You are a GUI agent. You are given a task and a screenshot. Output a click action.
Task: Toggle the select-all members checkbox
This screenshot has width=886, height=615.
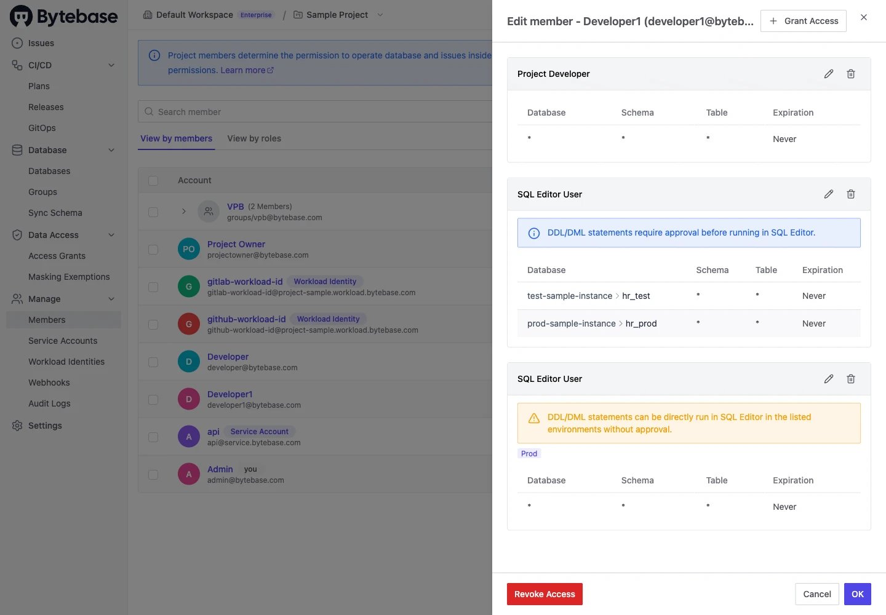coord(153,181)
